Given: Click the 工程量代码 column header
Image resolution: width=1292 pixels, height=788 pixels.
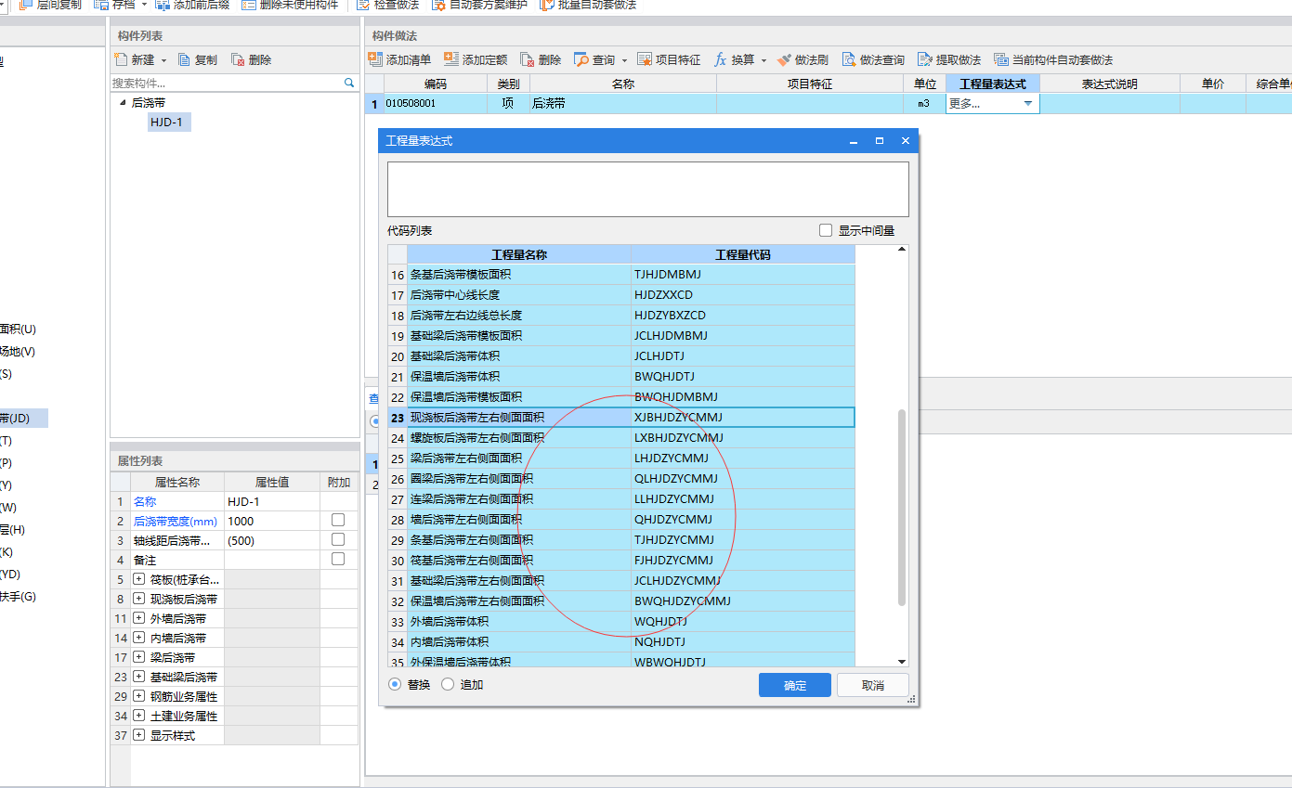Looking at the screenshot, I should click(743, 254).
